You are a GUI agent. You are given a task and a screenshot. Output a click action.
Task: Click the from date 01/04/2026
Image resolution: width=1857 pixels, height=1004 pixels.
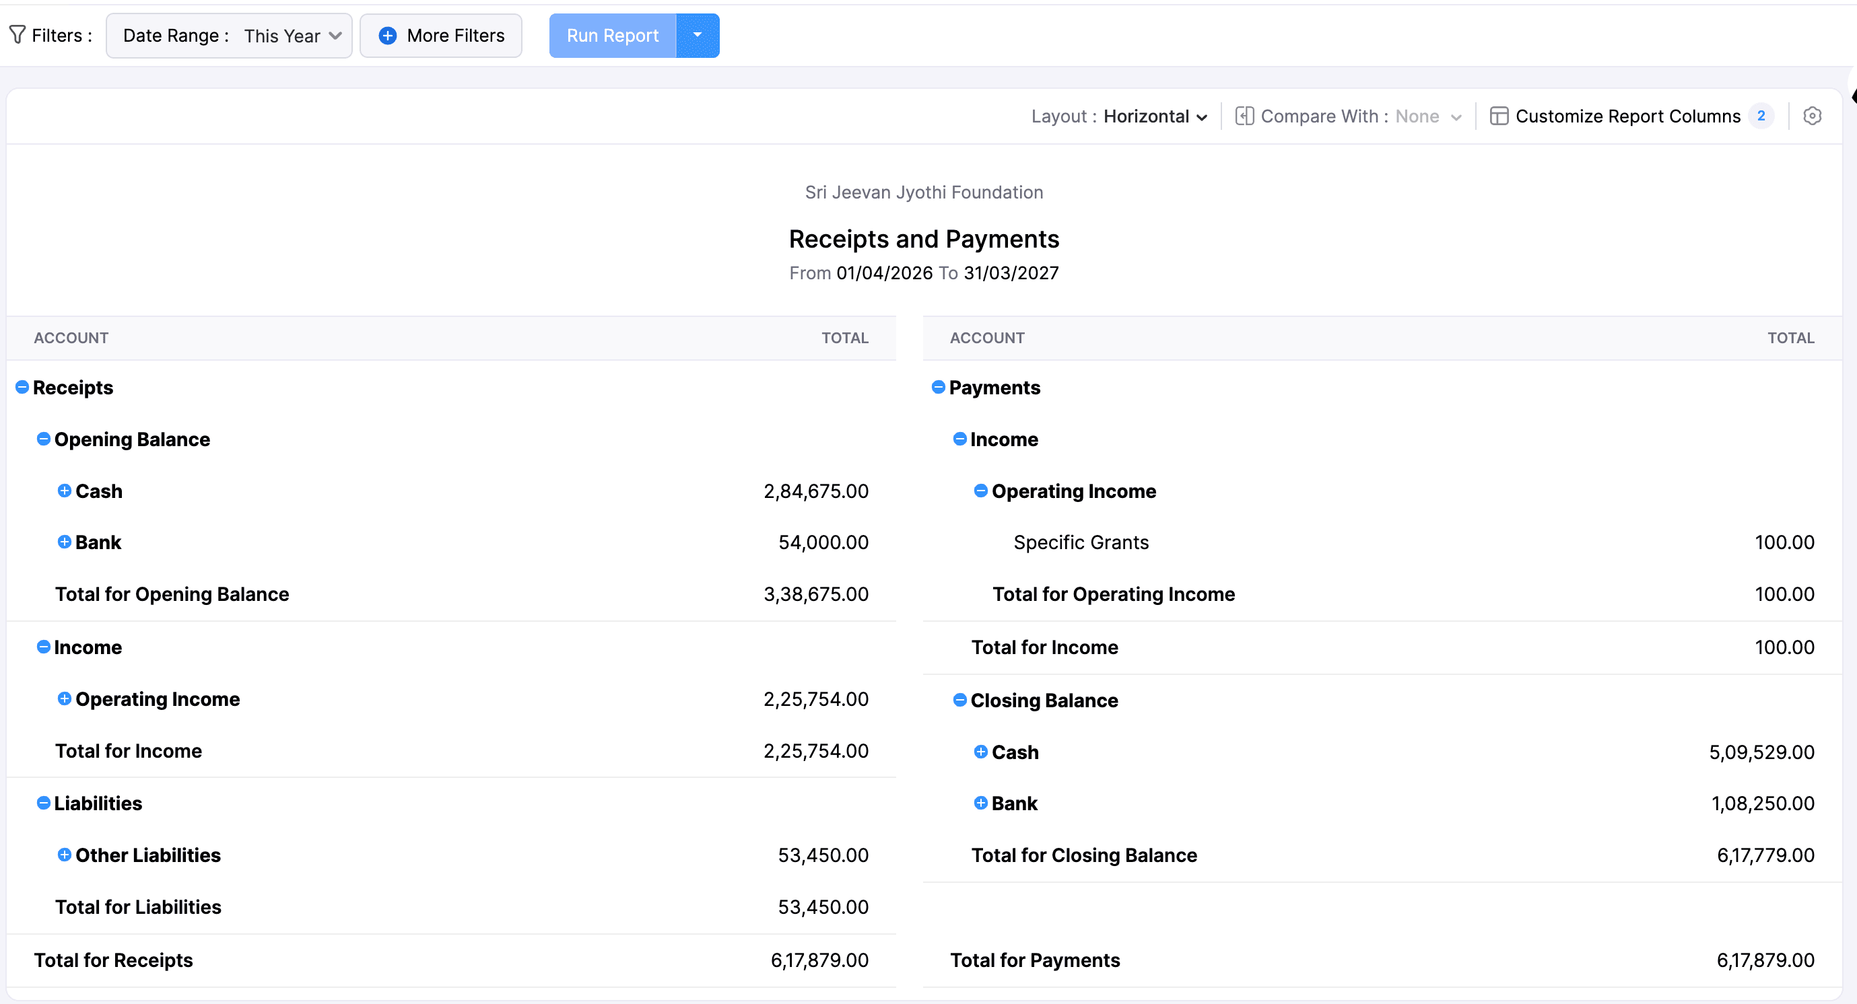click(x=885, y=273)
